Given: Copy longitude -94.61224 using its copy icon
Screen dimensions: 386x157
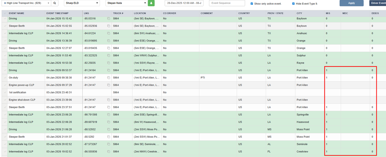Looking at the screenshot, I should [x=109, y=34].
